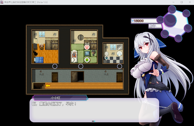Click the shower water-drops bubble icon
The image size is (194, 126).
[120, 54]
